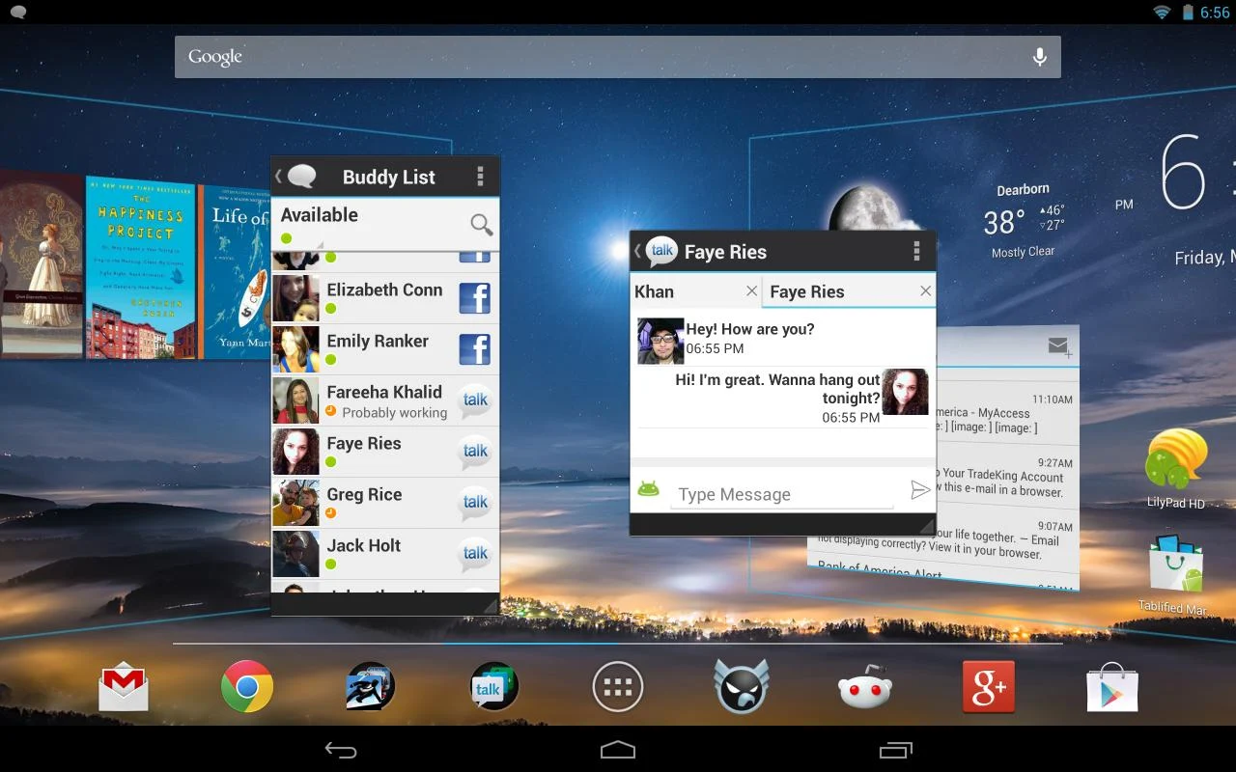
Task: Select Faye Ries in buddy list
Action: tap(385, 452)
